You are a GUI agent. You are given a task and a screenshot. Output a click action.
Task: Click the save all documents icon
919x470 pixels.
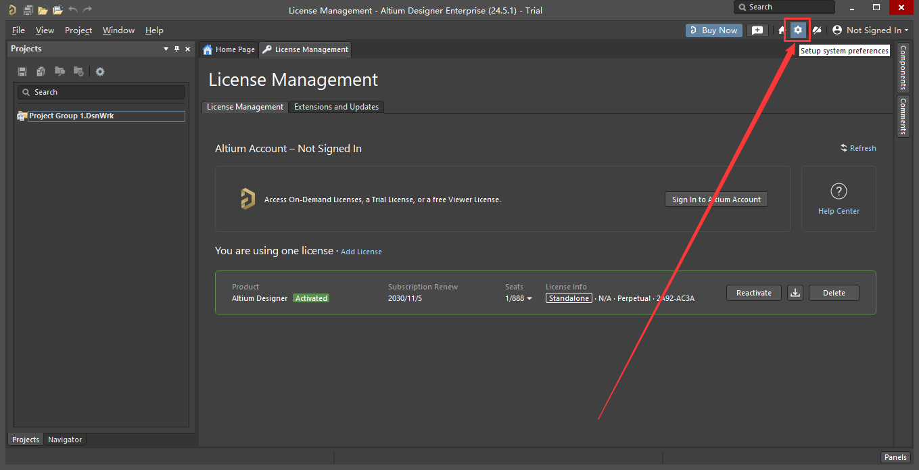coord(28,9)
